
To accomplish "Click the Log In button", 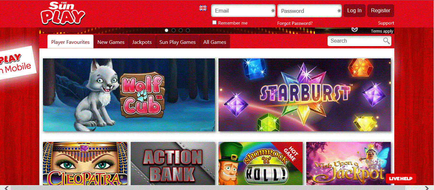I will coord(354,11).
